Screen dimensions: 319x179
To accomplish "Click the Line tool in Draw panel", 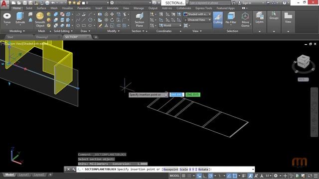I will (x=84, y=20).
